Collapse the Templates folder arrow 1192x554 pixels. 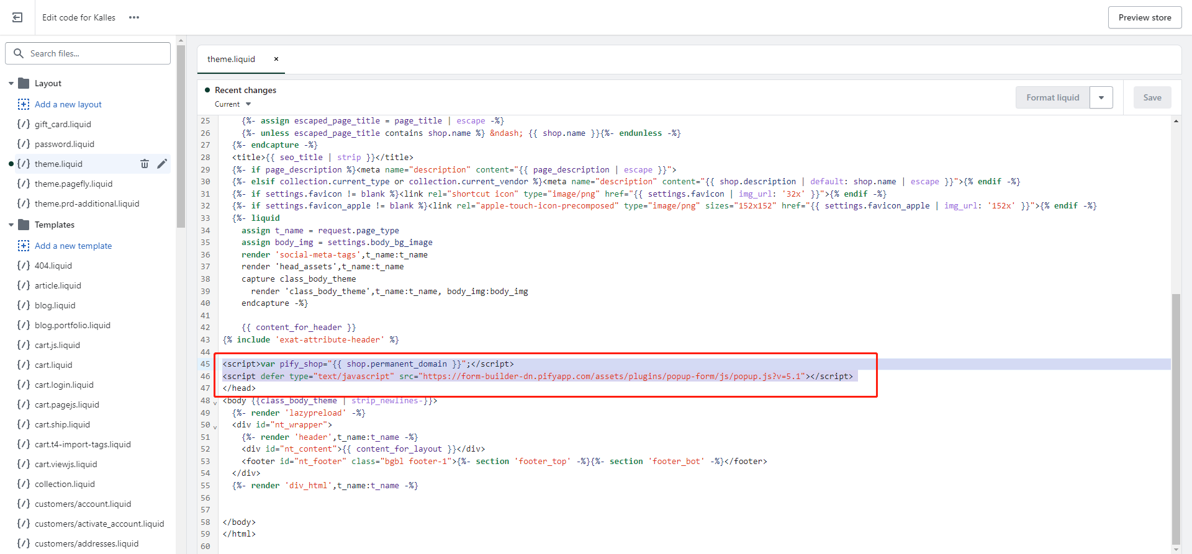point(11,225)
